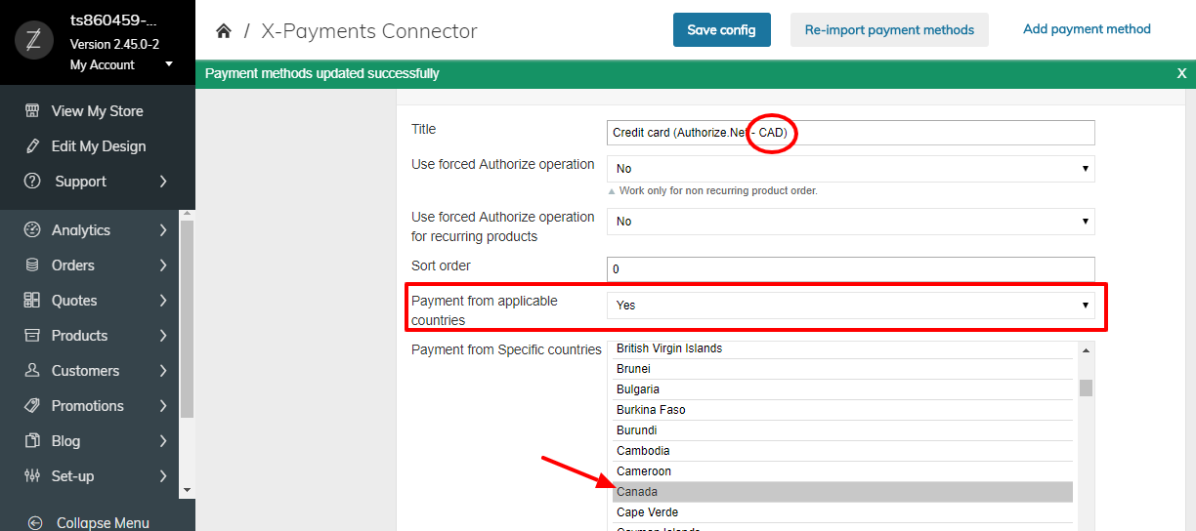1196x531 pixels.
Task: Click the Analytics gauge icon
Action: point(32,230)
